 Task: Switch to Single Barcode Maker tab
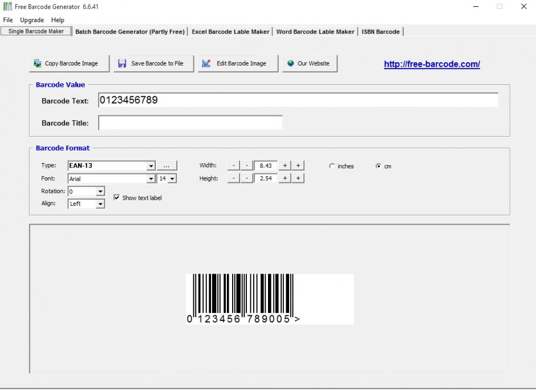pyautogui.click(x=36, y=31)
